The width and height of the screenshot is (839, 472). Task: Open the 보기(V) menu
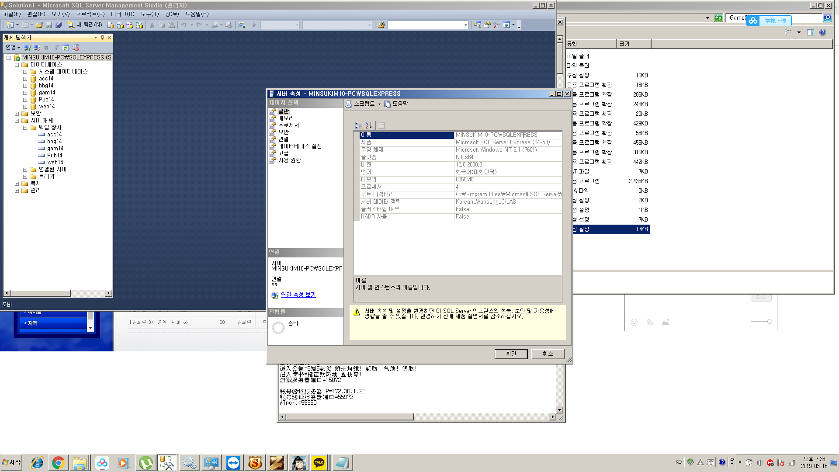tap(60, 14)
